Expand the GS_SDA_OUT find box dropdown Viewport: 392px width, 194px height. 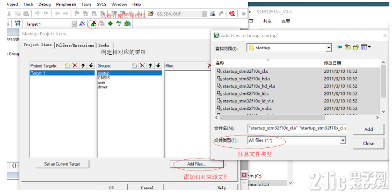coord(205,14)
